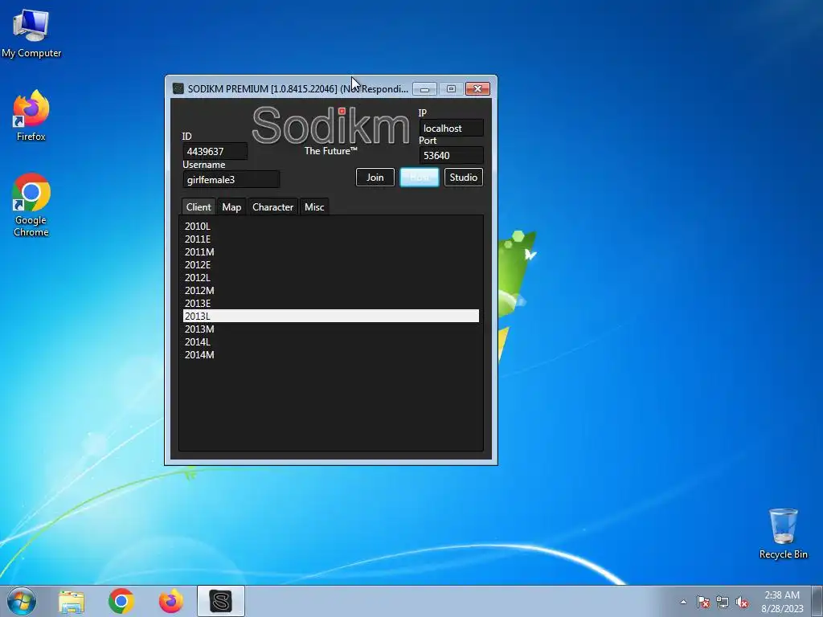Open the Recycle Bin
Viewport: 823px width, 617px height.
(783, 533)
